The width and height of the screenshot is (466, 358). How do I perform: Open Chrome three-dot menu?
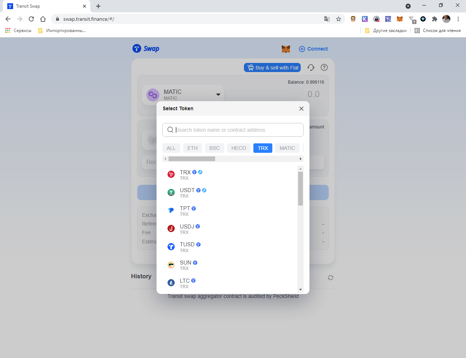(458, 19)
